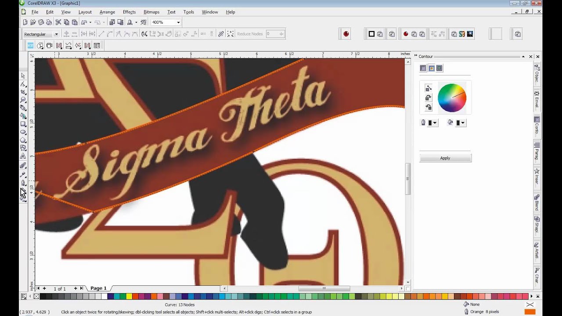
Task: Choose the Crop tool
Action: point(23,92)
